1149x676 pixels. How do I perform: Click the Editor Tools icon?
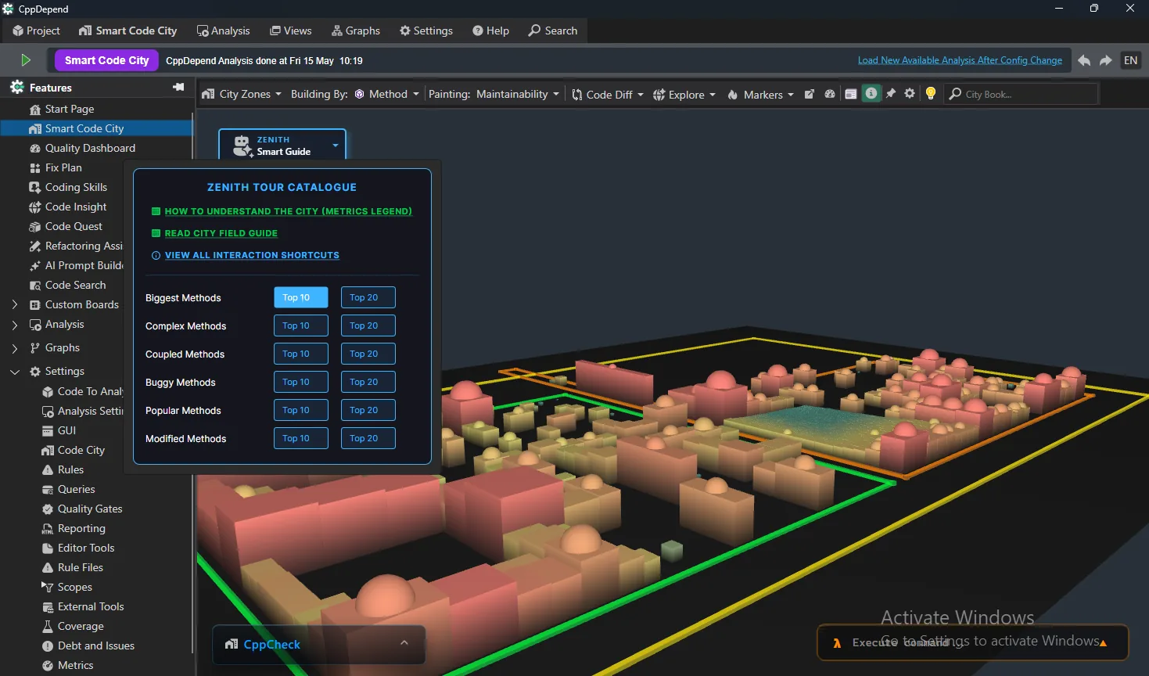click(x=48, y=548)
